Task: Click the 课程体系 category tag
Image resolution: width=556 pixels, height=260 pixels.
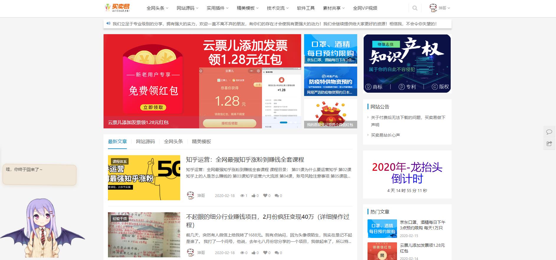Action: click(x=120, y=161)
